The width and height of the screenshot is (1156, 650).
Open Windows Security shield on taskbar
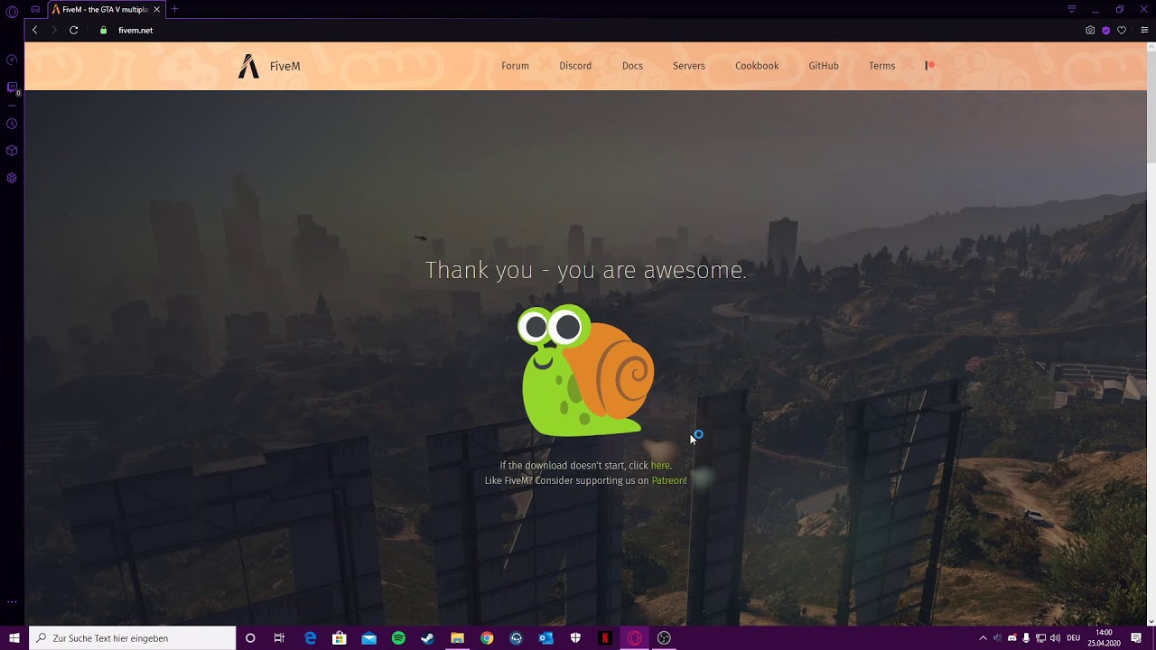pos(575,638)
